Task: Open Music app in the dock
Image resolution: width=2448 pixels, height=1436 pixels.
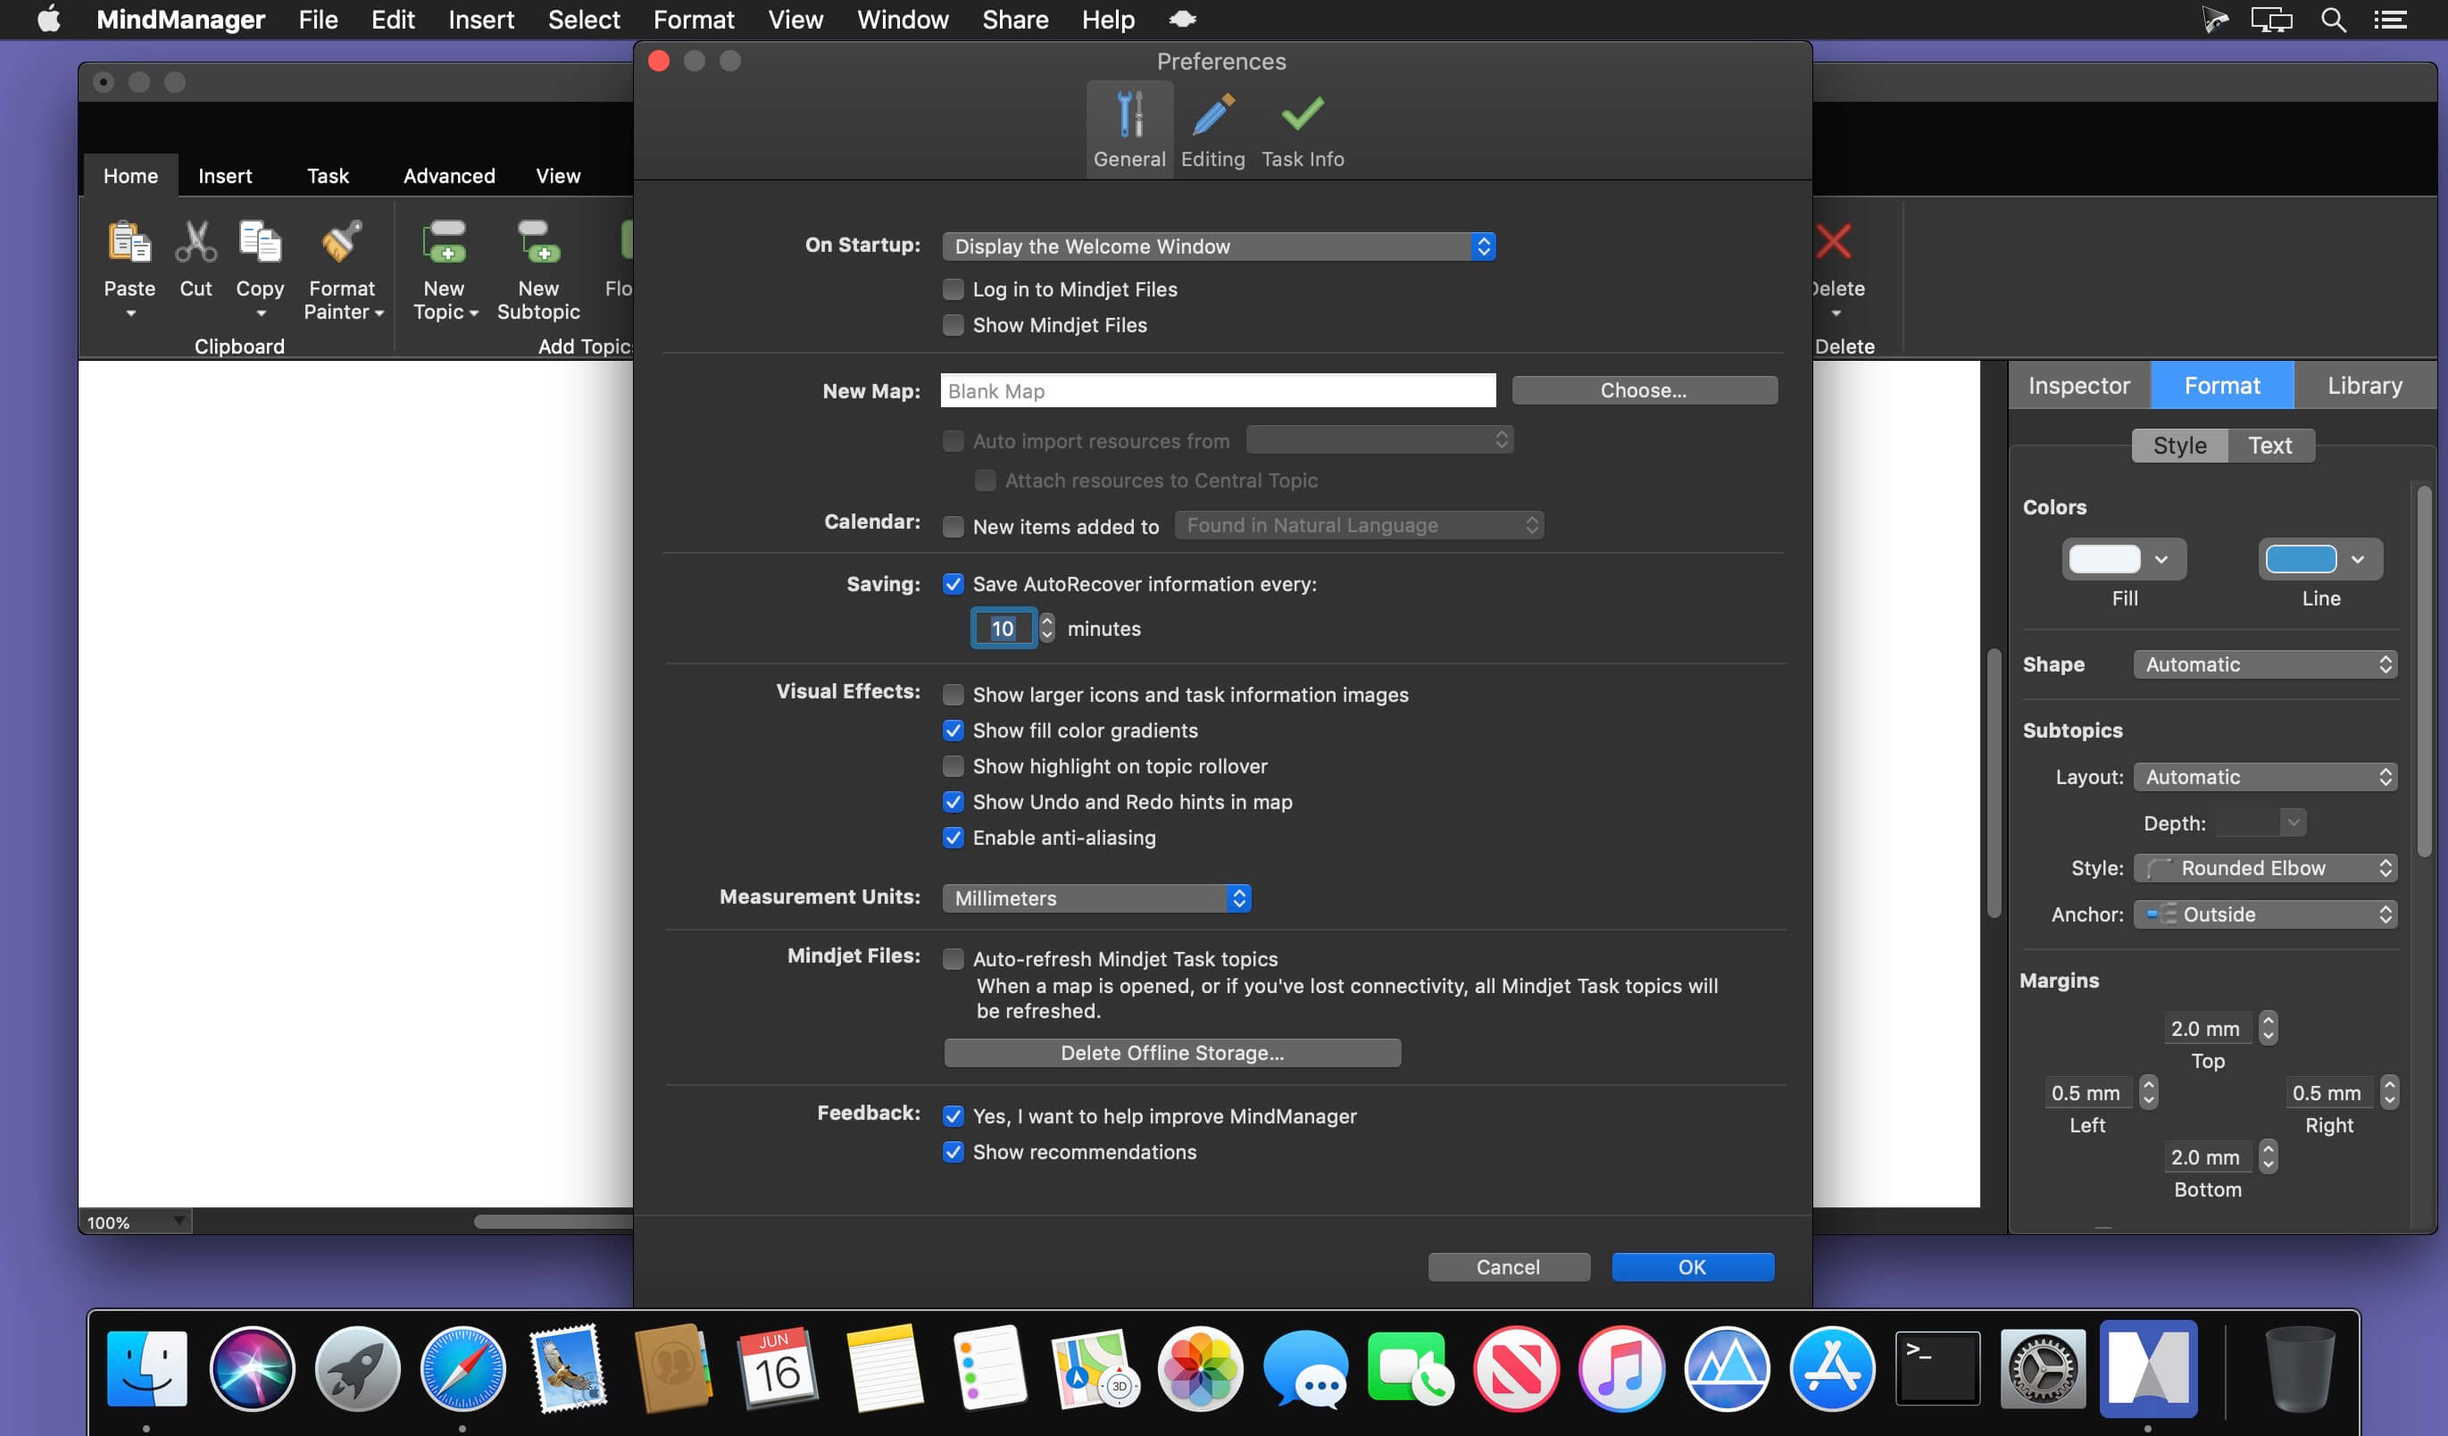Action: click(1621, 1367)
